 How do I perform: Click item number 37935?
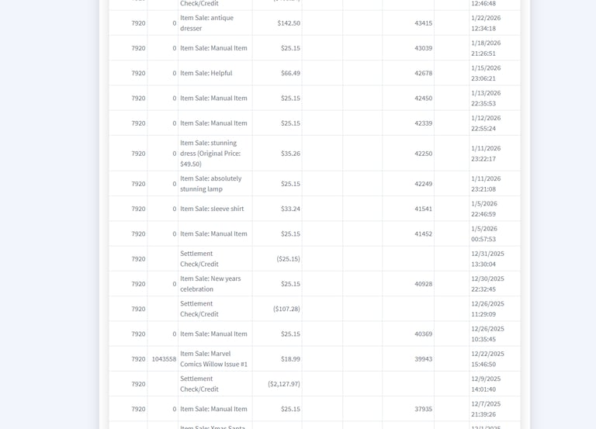pyautogui.click(x=423, y=409)
